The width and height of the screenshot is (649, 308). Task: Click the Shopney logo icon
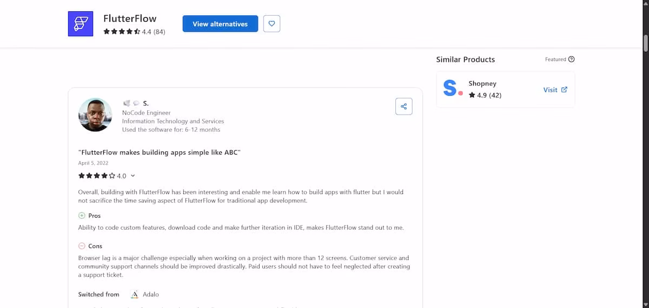tap(453, 88)
